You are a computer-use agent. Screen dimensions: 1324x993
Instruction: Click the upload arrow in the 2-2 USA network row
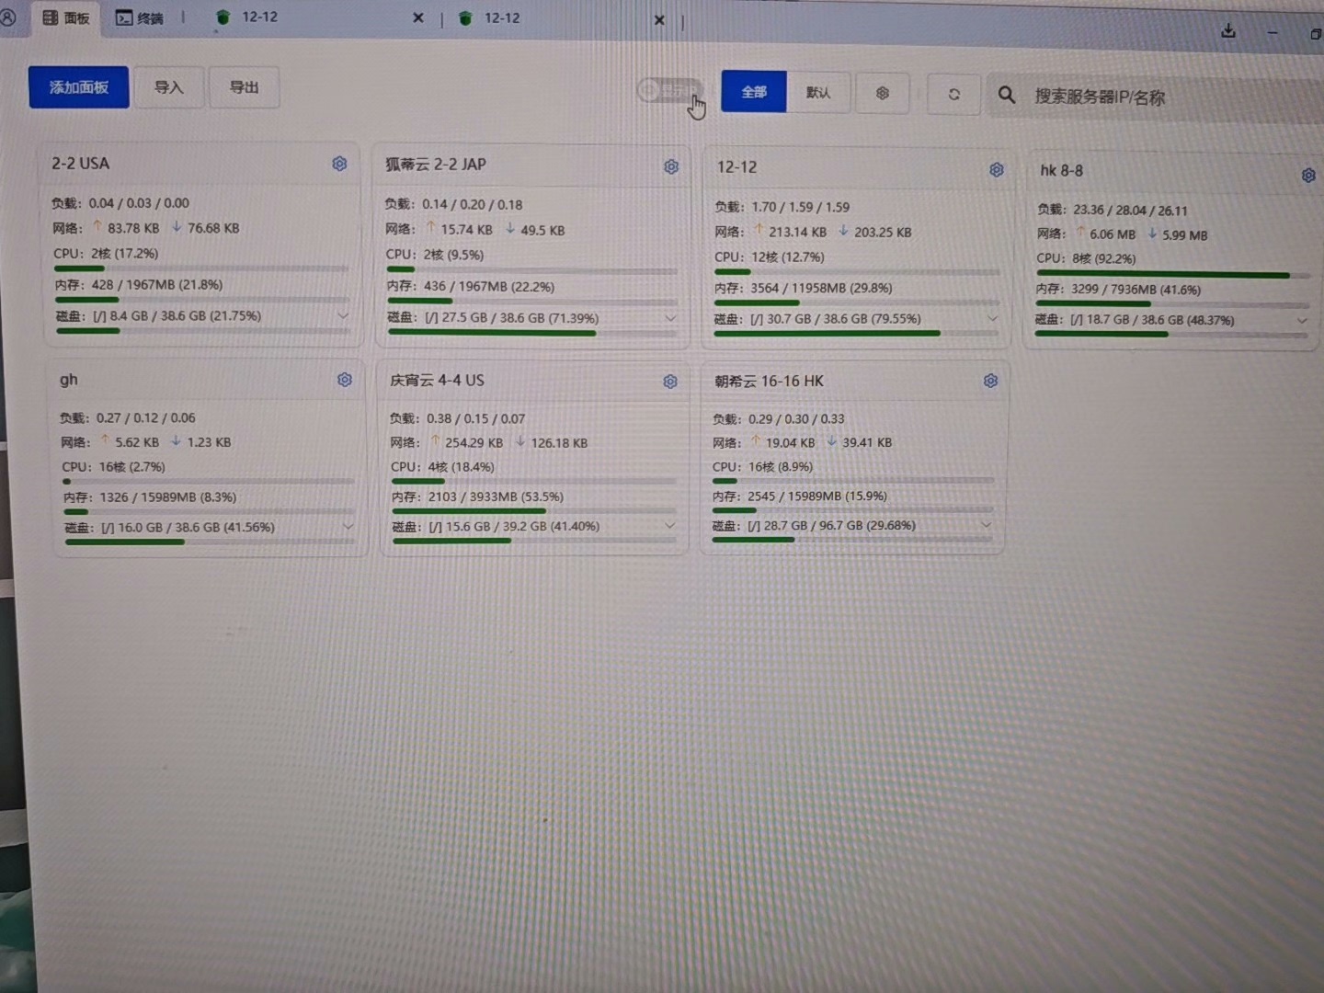point(97,226)
